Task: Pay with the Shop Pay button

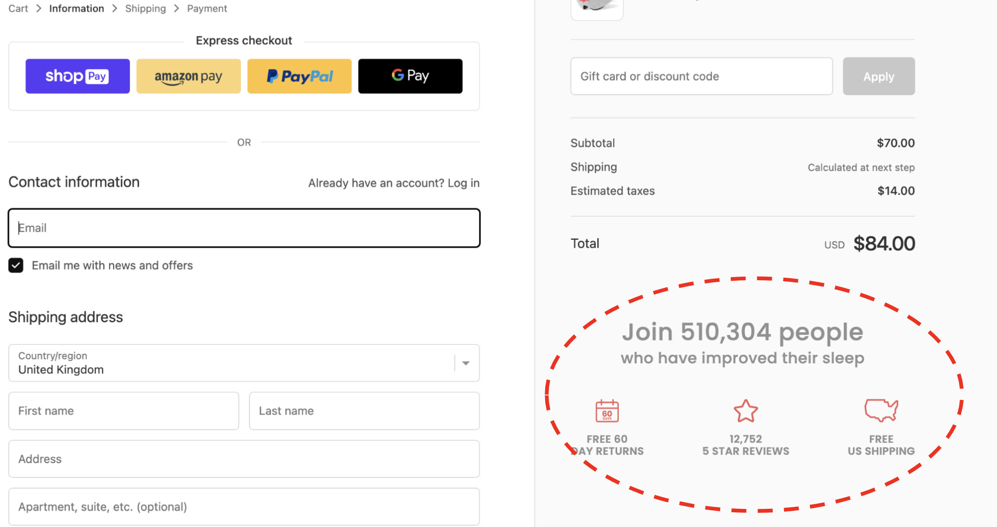Action: pos(78,76)
